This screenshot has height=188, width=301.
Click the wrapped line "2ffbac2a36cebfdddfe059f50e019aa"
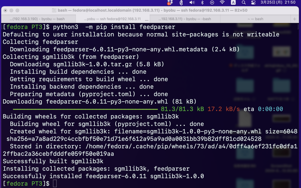click(58, 154)
